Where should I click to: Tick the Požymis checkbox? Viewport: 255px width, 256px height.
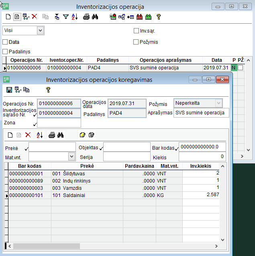[136, 42]
